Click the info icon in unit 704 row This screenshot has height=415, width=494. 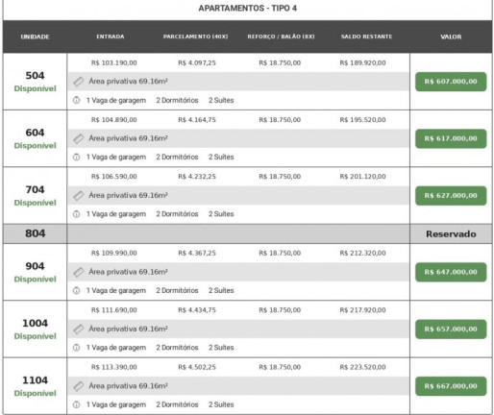(76, 214)
